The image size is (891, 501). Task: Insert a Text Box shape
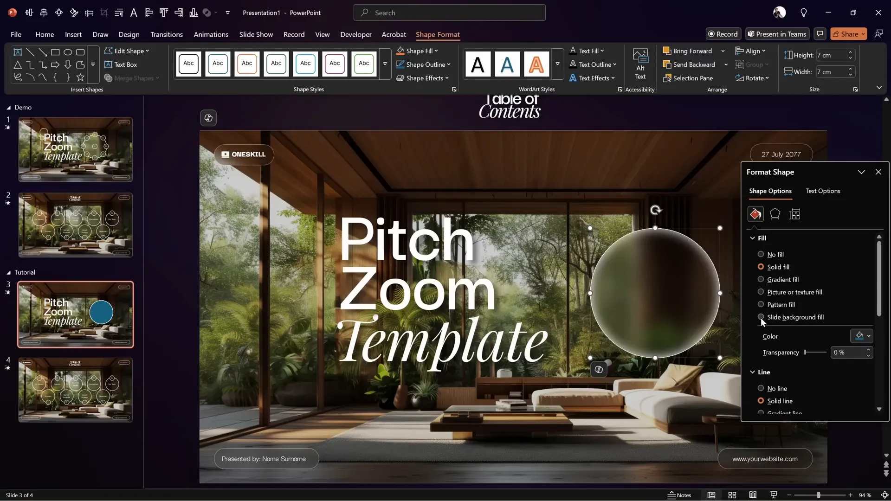point(121,64)
